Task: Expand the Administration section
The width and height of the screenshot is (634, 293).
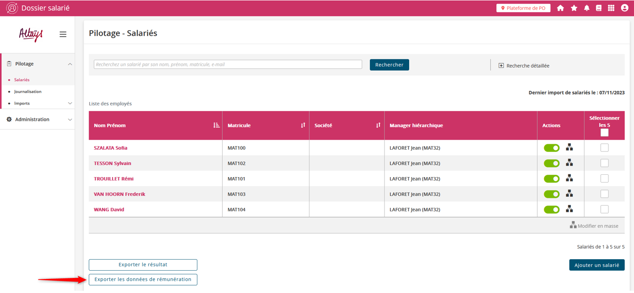Action: (x=70, y=120)
